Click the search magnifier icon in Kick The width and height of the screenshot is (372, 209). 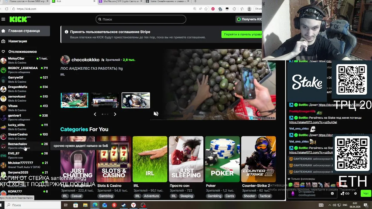(100, 19)
